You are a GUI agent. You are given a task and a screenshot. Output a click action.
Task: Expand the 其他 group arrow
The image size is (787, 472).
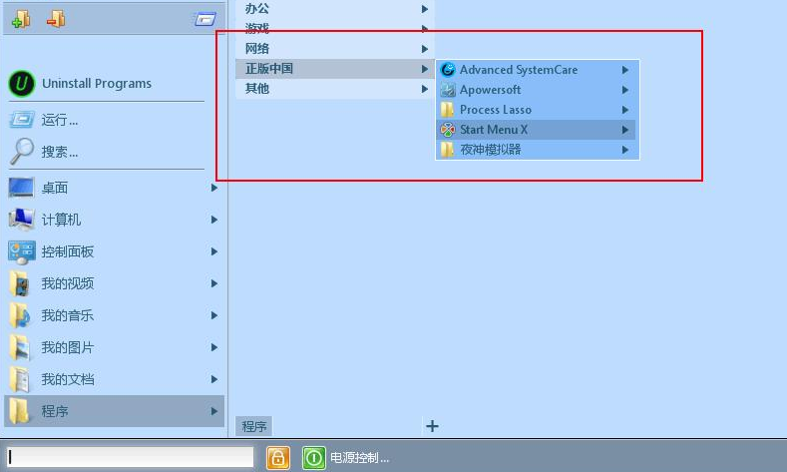coord(425,89)
